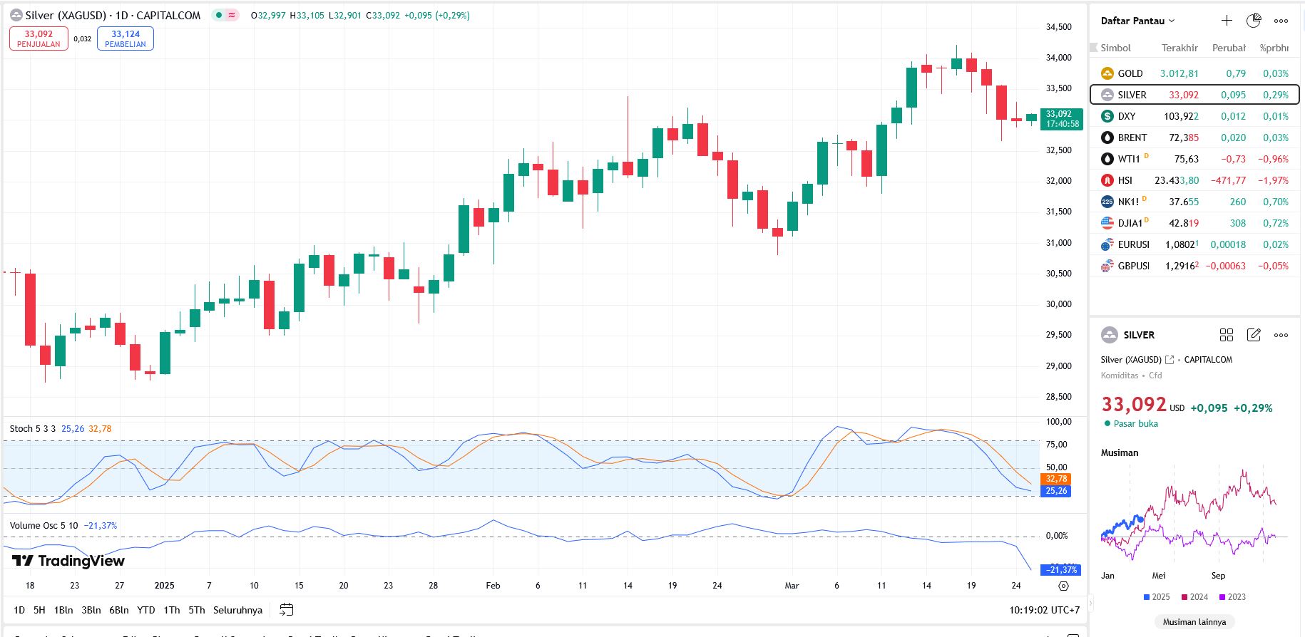Click the red PENJUALAN sell button

coord(39,38)
